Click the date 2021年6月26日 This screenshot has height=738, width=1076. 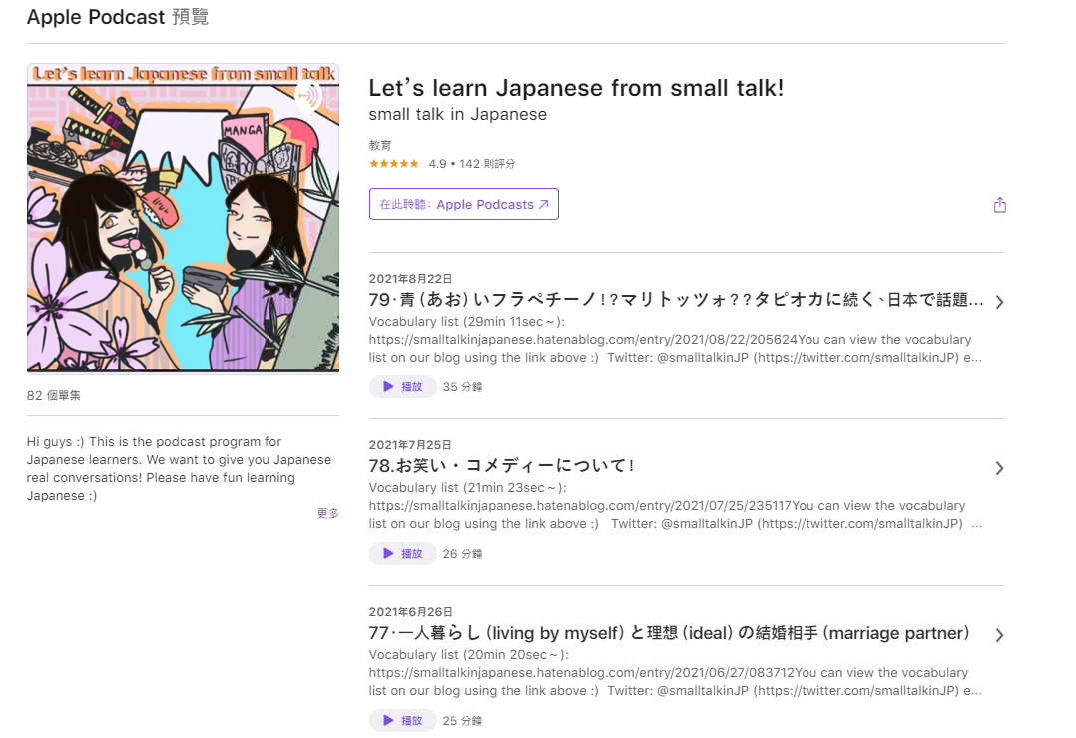click(x=410, y=612)
